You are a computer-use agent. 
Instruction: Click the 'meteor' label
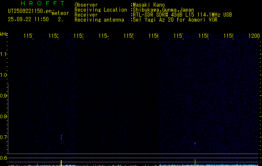[60, 13]
